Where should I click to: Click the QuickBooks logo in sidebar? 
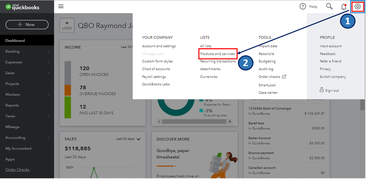pyautogui.click(x=22, y=7)
